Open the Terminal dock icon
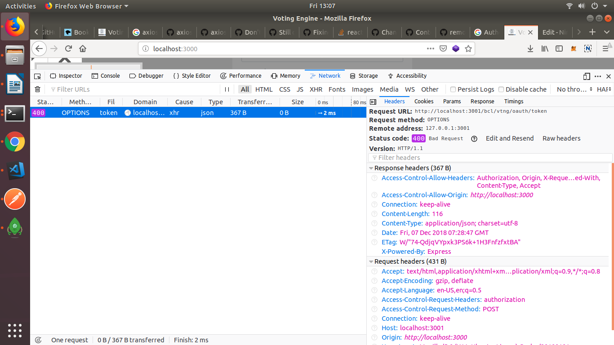Viewport: 614px width, 345px height. tap(15, 113)
